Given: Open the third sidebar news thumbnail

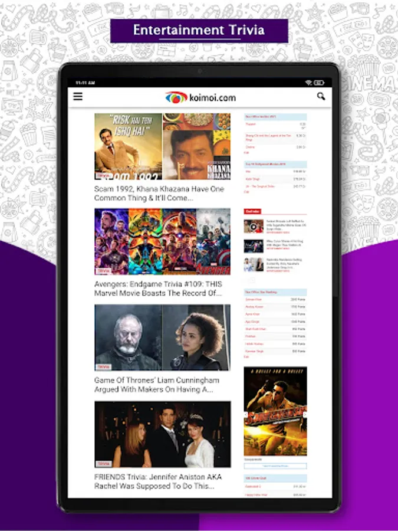Looking at the screenshot, I should (254, 265).
